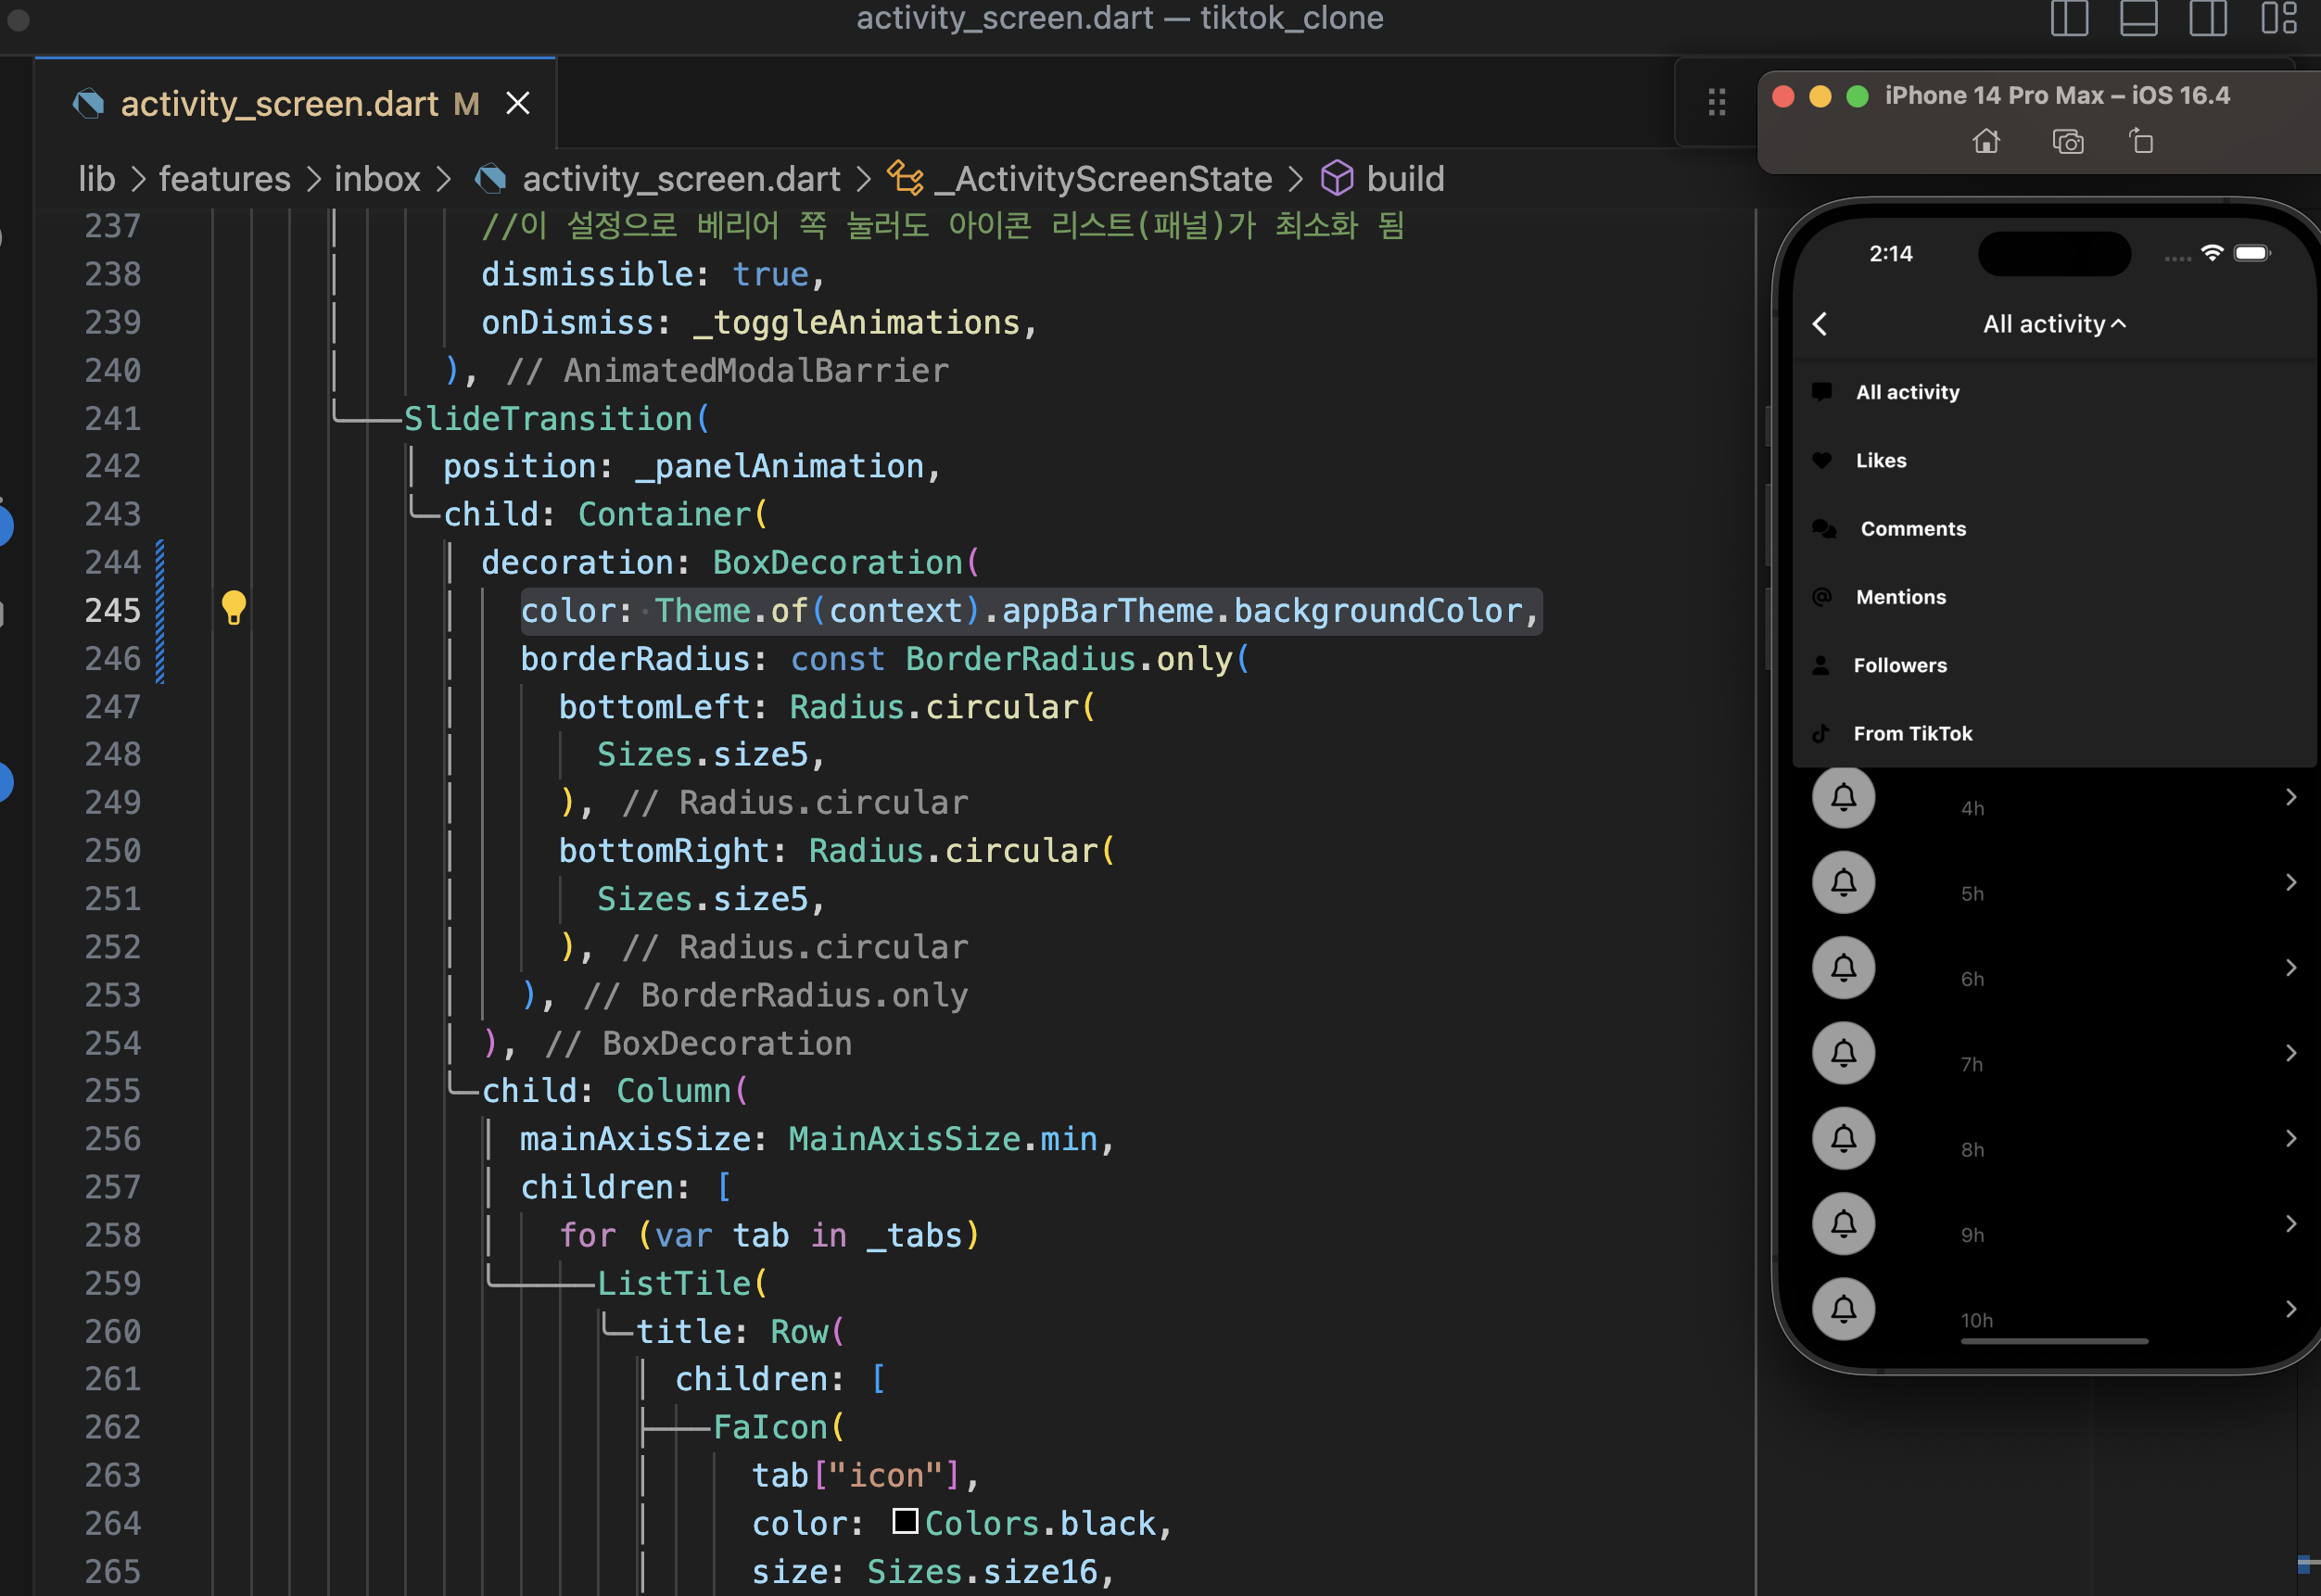Toggle the primary side bar visibility
The image size is (2321, 1596).
pyautogui.click(x=2069, y=18)
